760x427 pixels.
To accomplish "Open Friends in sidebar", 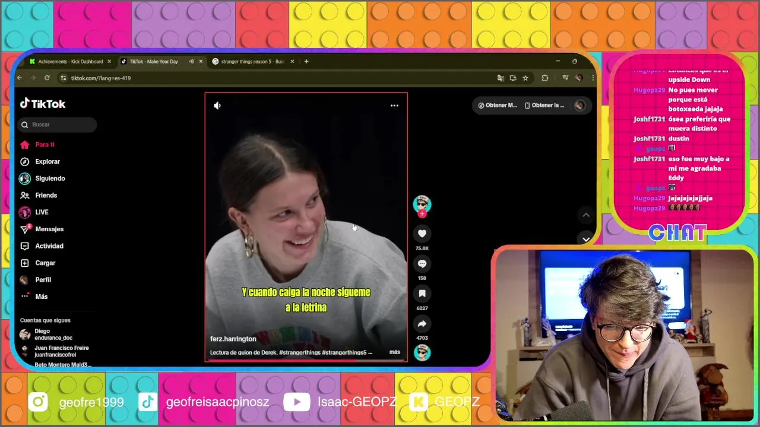I will [39, 195].
